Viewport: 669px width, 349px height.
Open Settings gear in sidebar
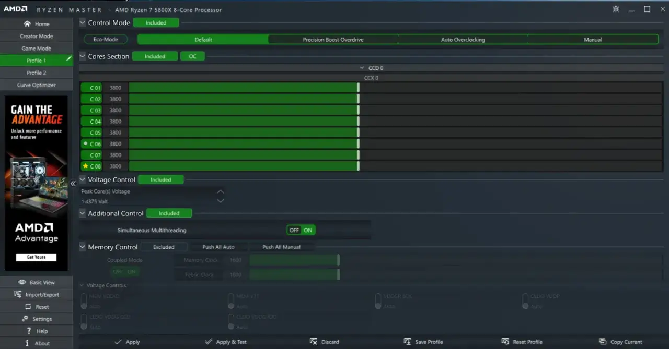coord(25,319)
